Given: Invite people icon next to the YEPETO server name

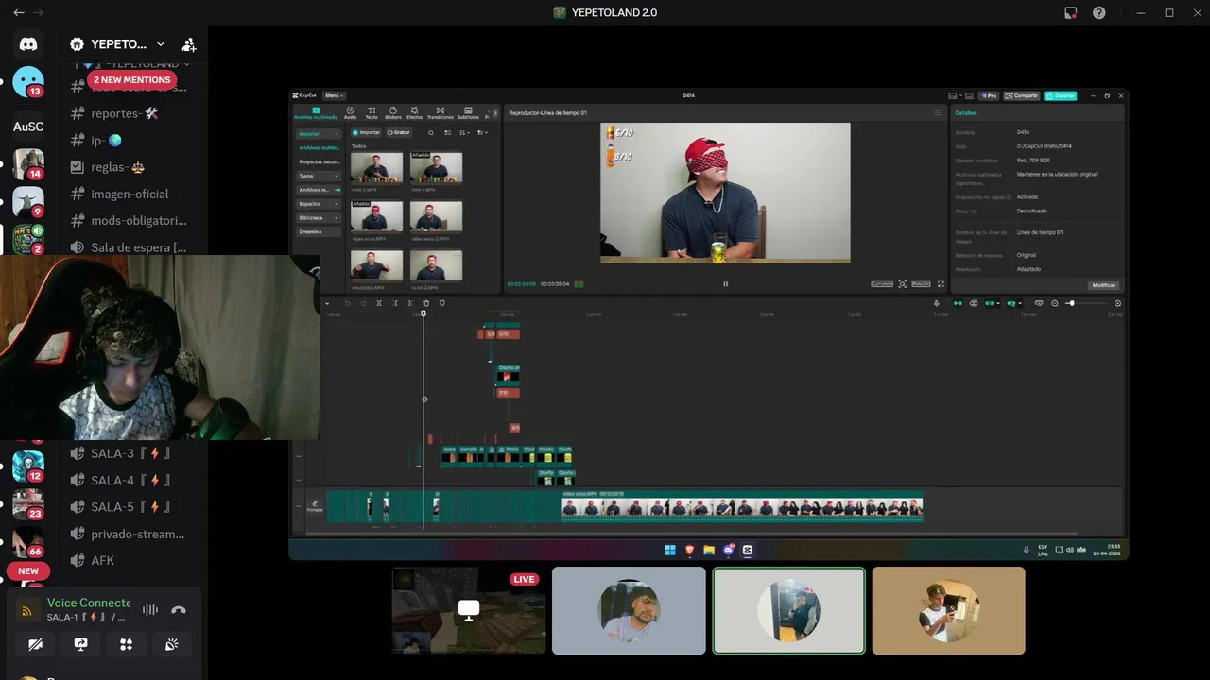Looking at the screenshot, I should pyautogui.click(x=189, y=44).
